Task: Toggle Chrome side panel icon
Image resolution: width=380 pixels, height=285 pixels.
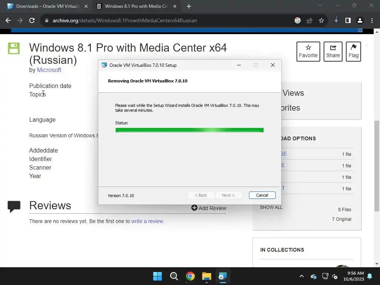Action: click(x=348, y=21)
